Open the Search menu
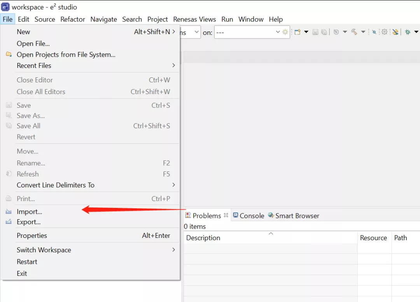This screenshot has height=302, width=420. [x=132, y=19]
